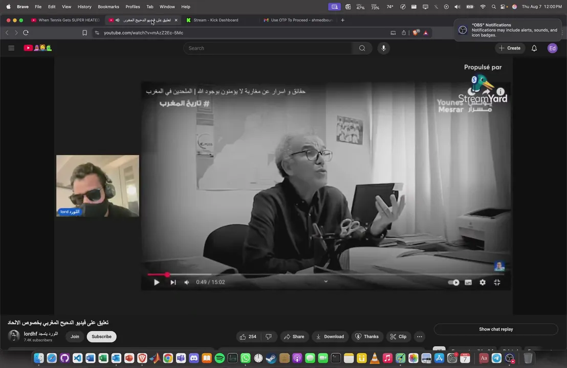The width and height of the screenshot is (567, 368).
Task: Go to YouTube home via logo
Action: [x=37, y=48]
